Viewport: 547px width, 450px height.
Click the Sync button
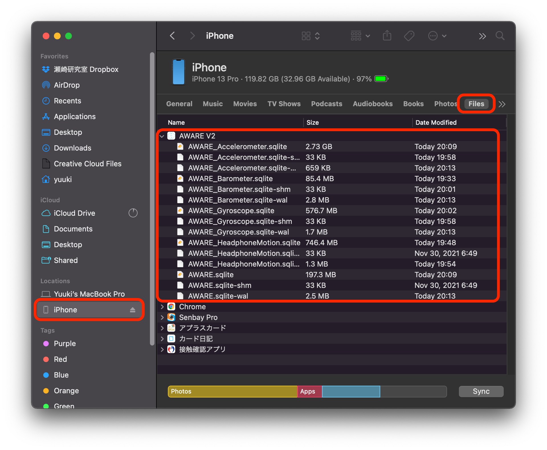pyautogui.click(x=481, y=391)
